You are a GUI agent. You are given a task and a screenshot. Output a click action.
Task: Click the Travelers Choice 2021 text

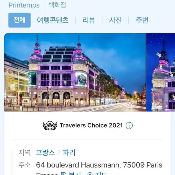91,125
